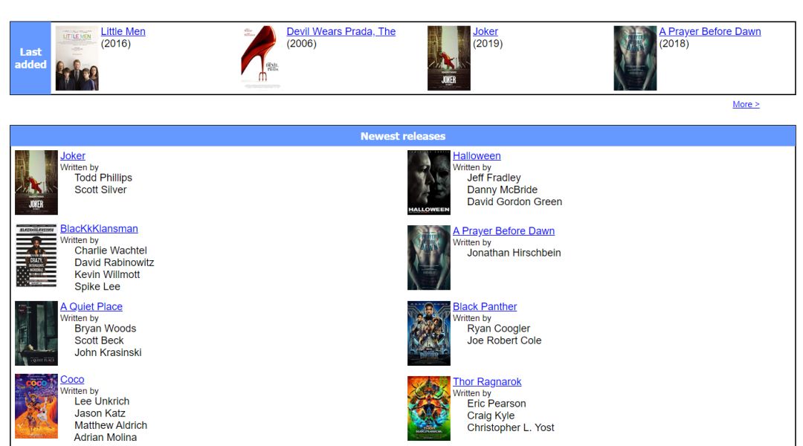Open the Little Men link in Last added
The width and height of the screenshot is (803, 446).
[123, 31]
